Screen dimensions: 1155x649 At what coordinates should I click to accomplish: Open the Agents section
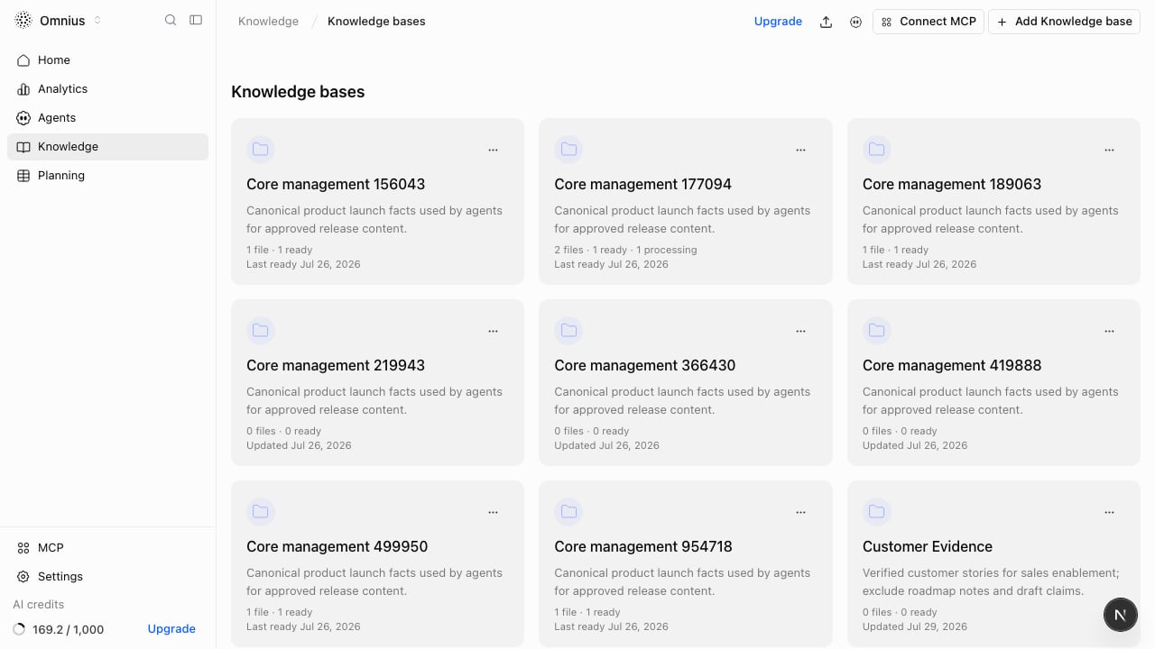coord(107,117)
